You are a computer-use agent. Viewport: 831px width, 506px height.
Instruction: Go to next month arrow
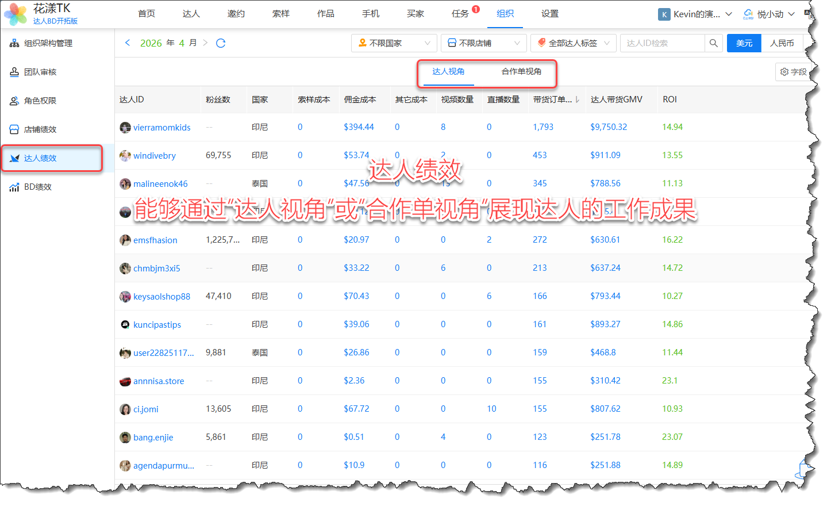point(205,43)
